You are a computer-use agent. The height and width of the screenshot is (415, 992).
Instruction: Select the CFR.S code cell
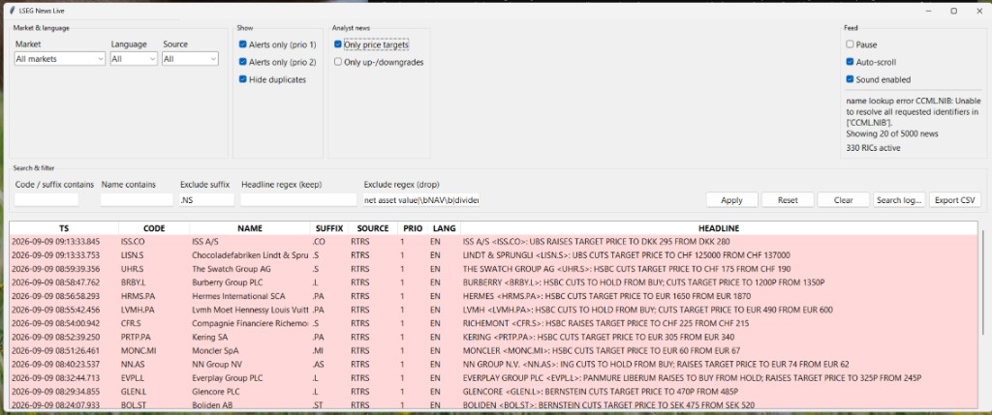pos(154,323)
